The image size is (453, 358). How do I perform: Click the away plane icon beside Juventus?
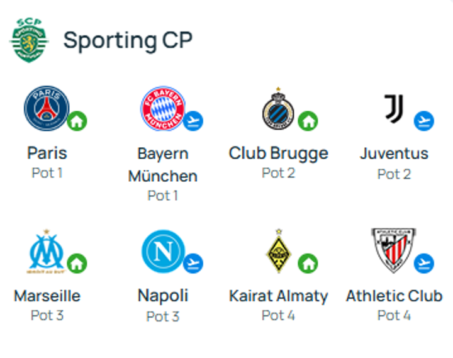click(x=423, y=120)
